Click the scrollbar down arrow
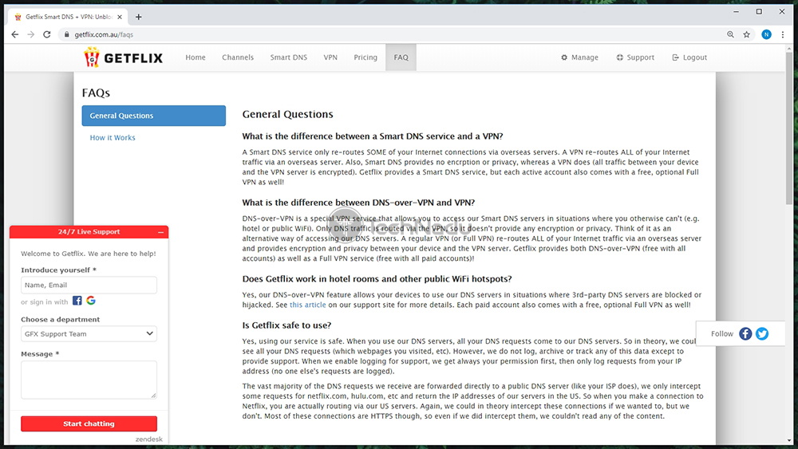The width and height of the screenshot is (798, 449). point(789,441)
